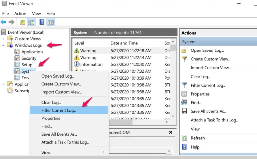
Task: Expand the Custom Views tree node
Action: coord(3,39)
